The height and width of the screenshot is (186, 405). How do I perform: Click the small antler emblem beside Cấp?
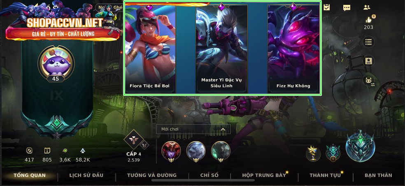pos(145,144)
